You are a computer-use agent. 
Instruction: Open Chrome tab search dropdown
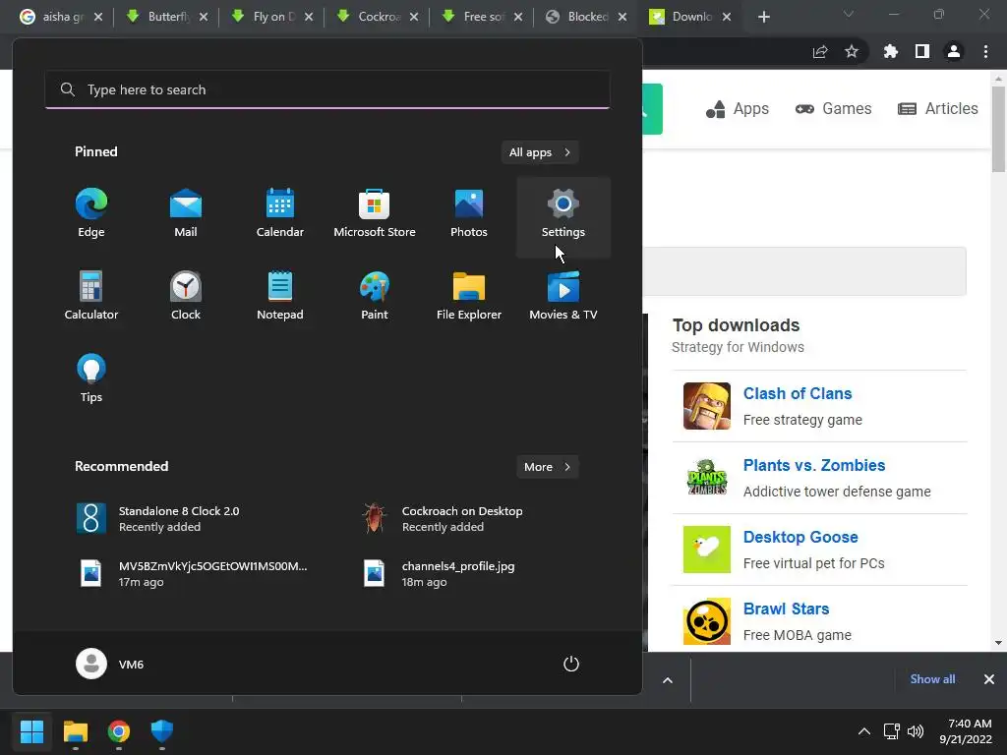(849, 14)
